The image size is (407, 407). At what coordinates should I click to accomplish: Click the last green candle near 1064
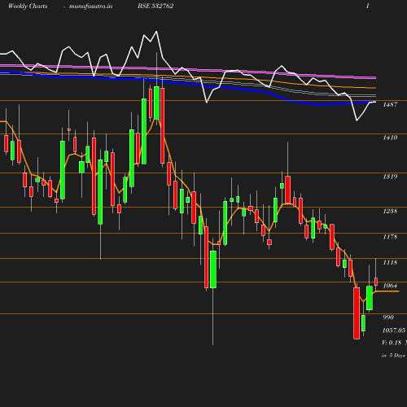370,298
